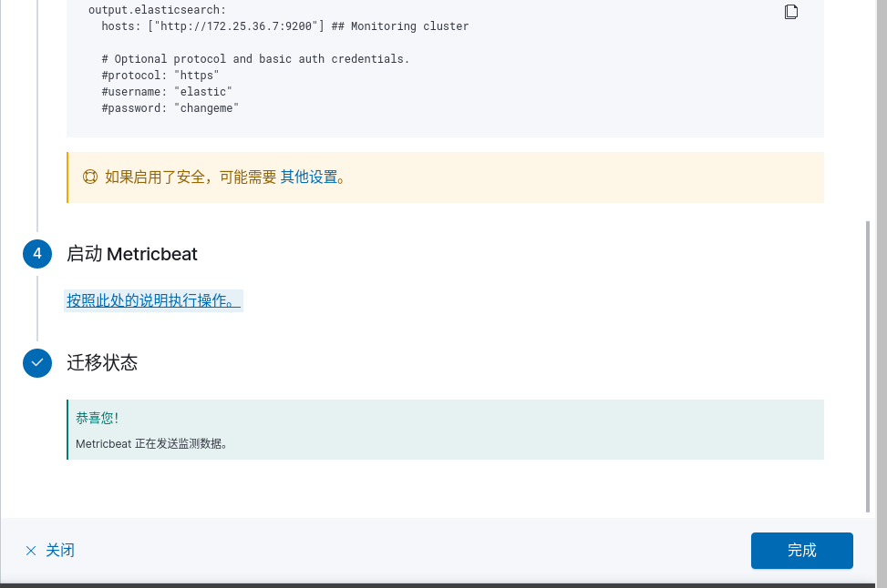Click the 完成 button
Screen dimensions: 887x588
click(801, 550)
